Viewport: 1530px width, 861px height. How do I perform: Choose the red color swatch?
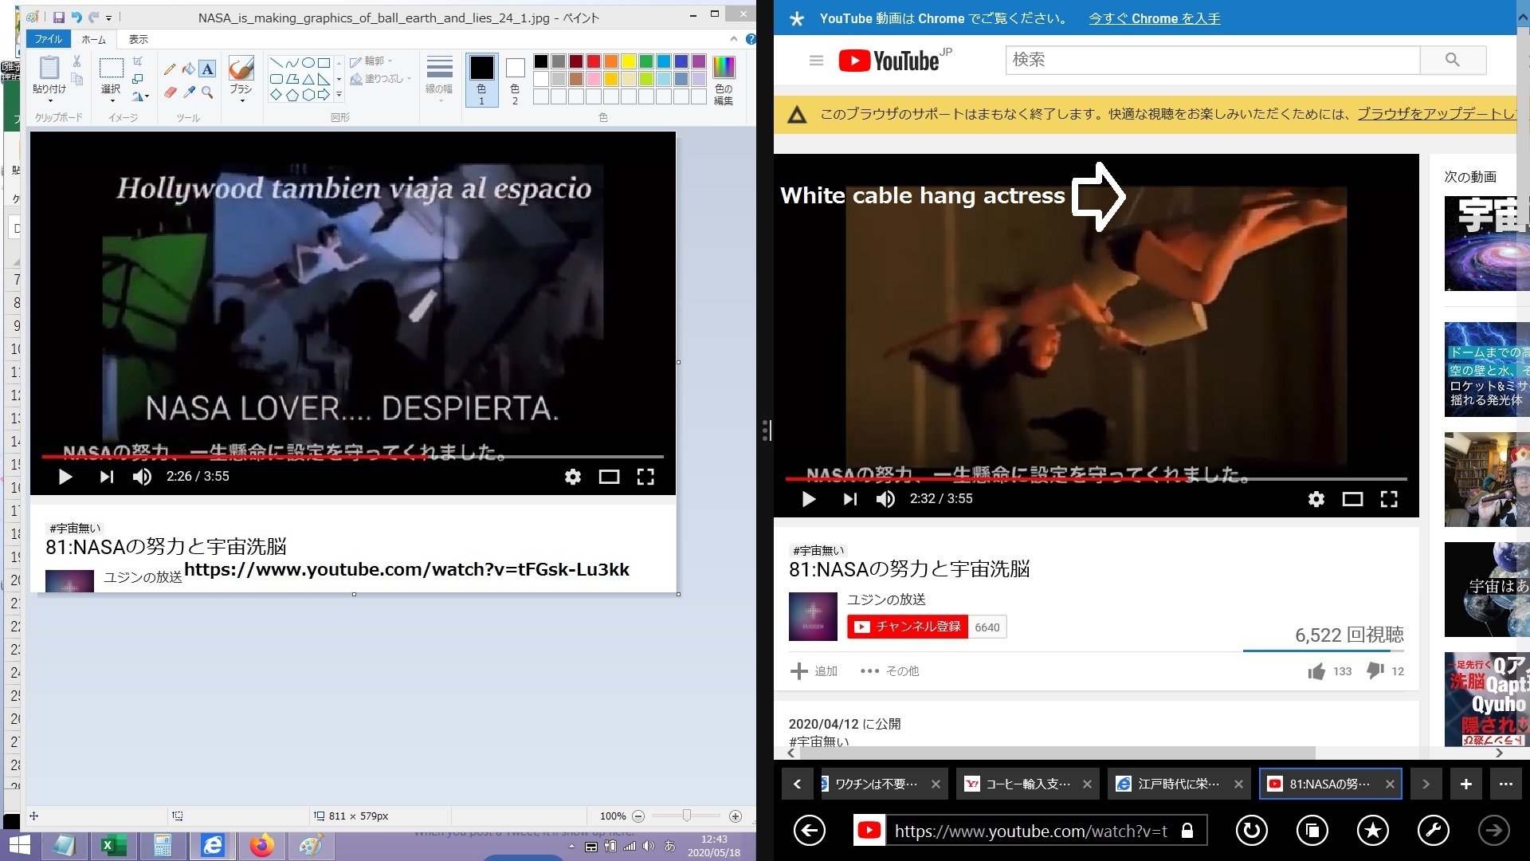pyautogui.click(x=594, y=61)
